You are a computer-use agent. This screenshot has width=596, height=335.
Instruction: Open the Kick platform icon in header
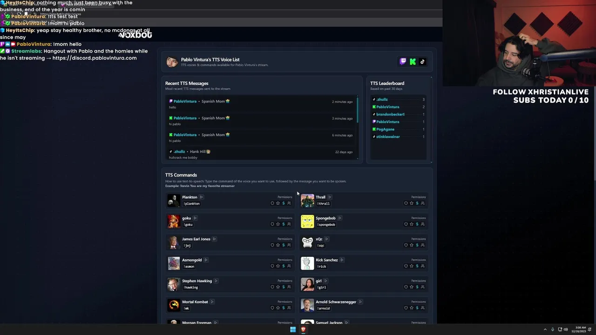413,61
